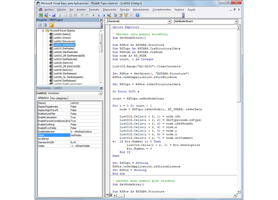Switch to Microsoft Excel via the Excel icon

pyautogui.click(x=41, y=15)
